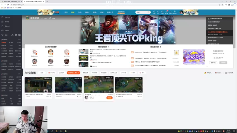
Task: Bookmark this page with the star icon
Action: 222,5
